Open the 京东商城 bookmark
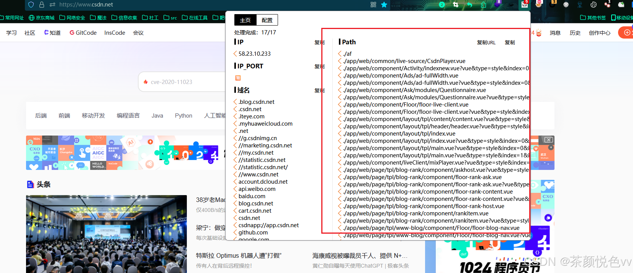The width and height of the screenshot is (633, 273). click(42, 18)
